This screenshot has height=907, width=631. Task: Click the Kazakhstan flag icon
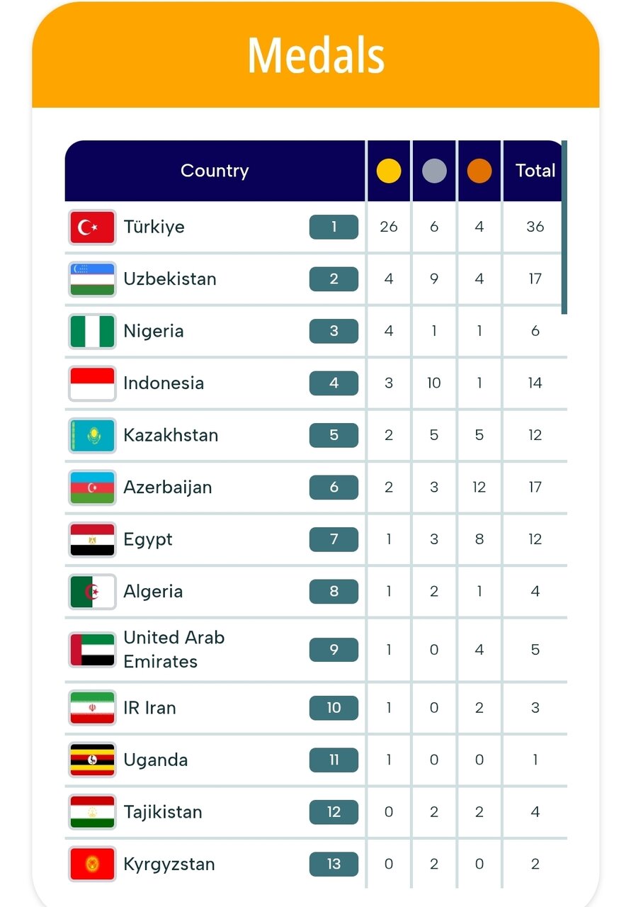(92, 435)
